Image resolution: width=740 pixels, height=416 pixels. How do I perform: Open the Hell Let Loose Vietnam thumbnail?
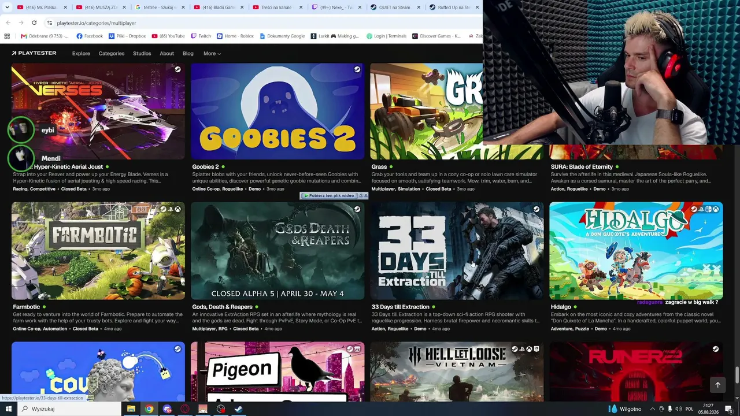tap(457, 372)
